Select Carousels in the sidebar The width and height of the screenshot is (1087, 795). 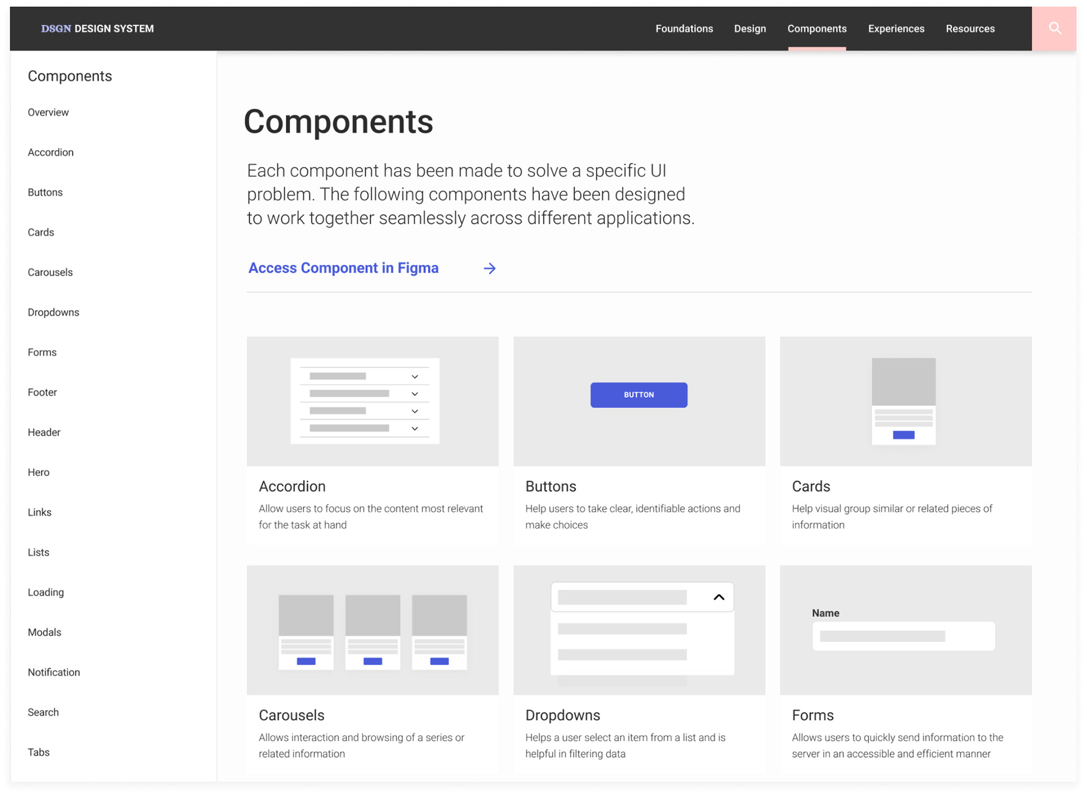[x=50, y=272]
